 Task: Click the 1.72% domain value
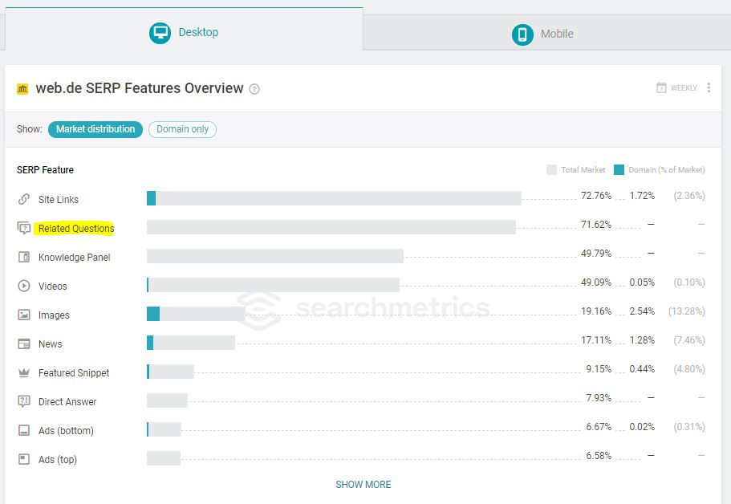pos(642,196)
